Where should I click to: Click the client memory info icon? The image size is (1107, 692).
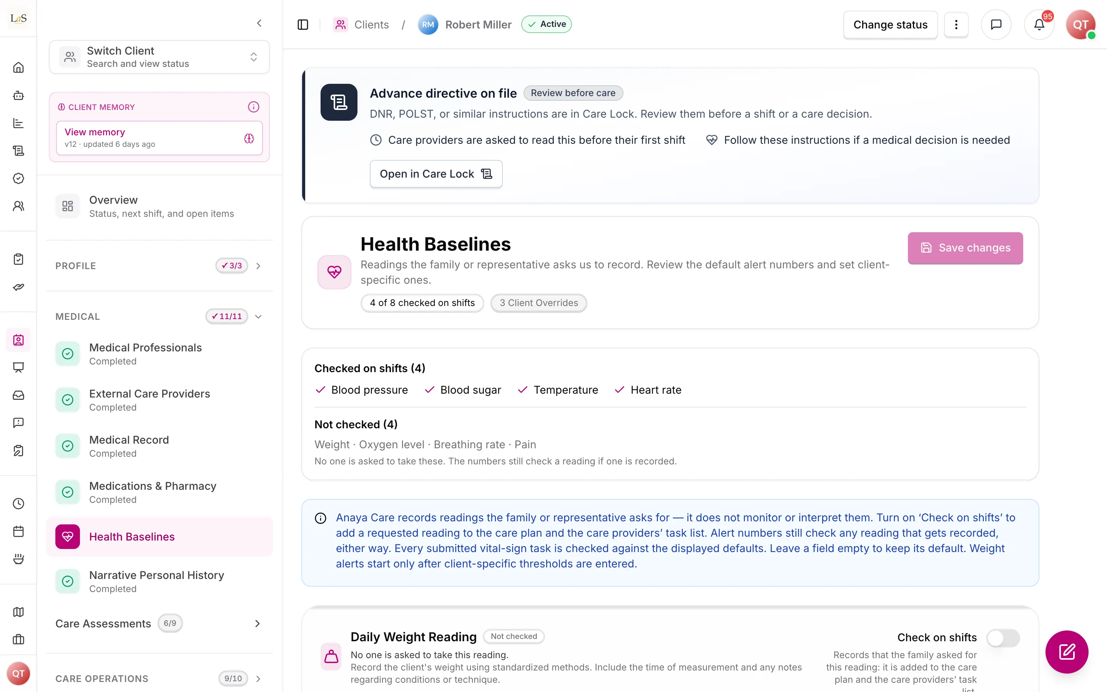[253, 106]
